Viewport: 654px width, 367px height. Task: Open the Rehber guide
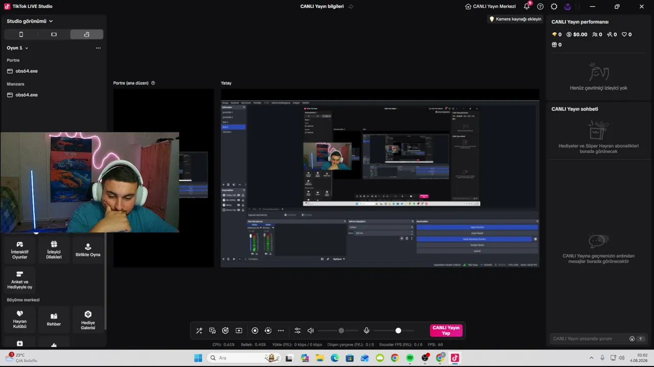(x=54, y=320)
